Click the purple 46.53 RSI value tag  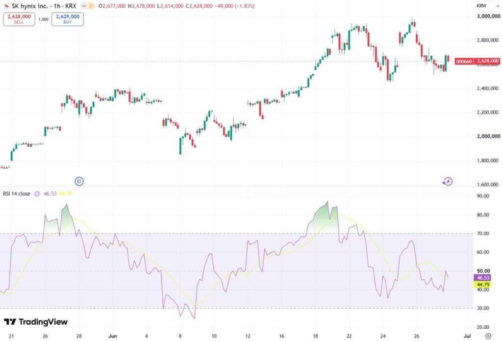[x=483, y=278]
